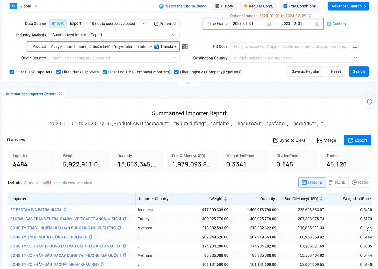Switch to the Export data source tab
The height and width of the screenshot is (269, 378).
76,24
